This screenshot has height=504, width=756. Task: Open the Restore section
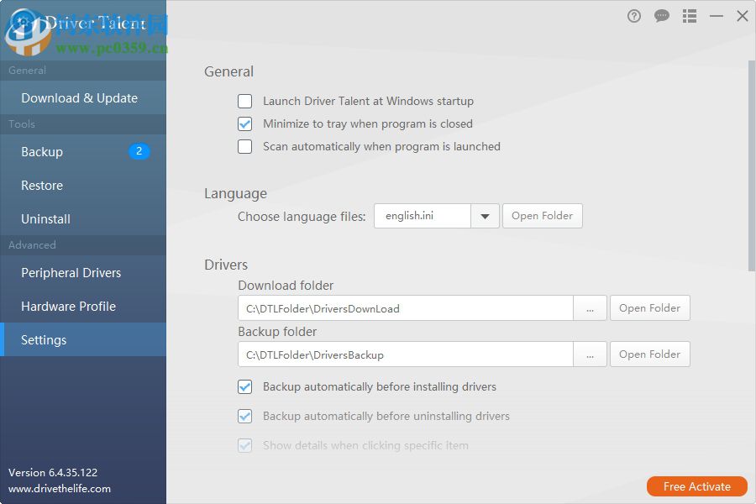83,186
